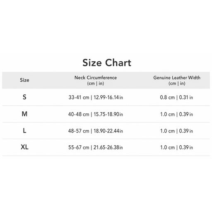Click the 40-48 cm neck circumference cell

tap(96, 114)
